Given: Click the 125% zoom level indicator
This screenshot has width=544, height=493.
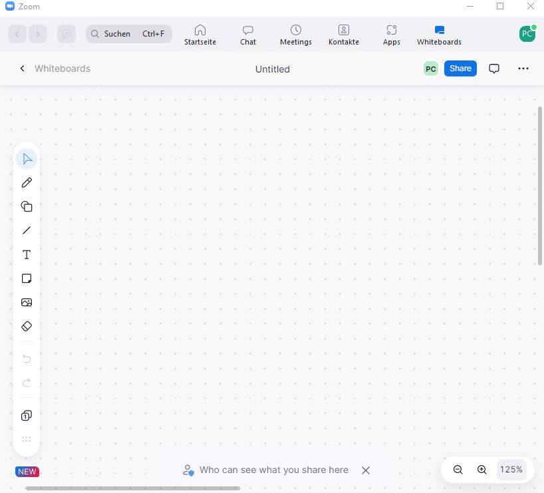Looking at the screenshot, I should tap(511, 469).
